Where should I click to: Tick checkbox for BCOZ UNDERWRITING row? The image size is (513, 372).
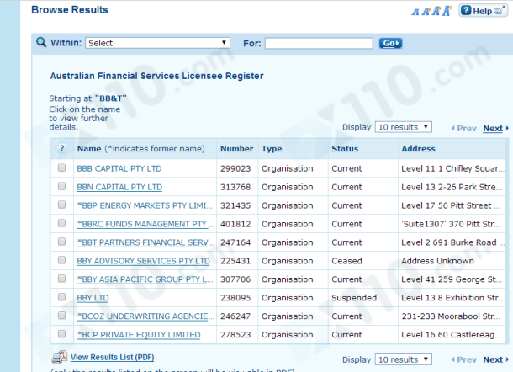click(x=61, y=316)
